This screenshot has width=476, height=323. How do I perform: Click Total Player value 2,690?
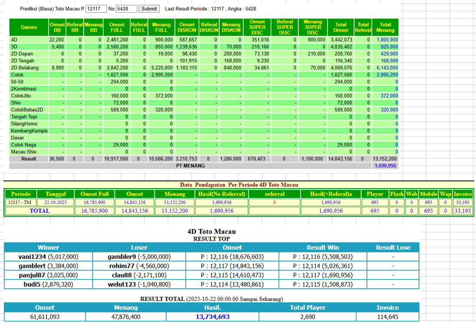pyautogui.click(x=307, y=316)
